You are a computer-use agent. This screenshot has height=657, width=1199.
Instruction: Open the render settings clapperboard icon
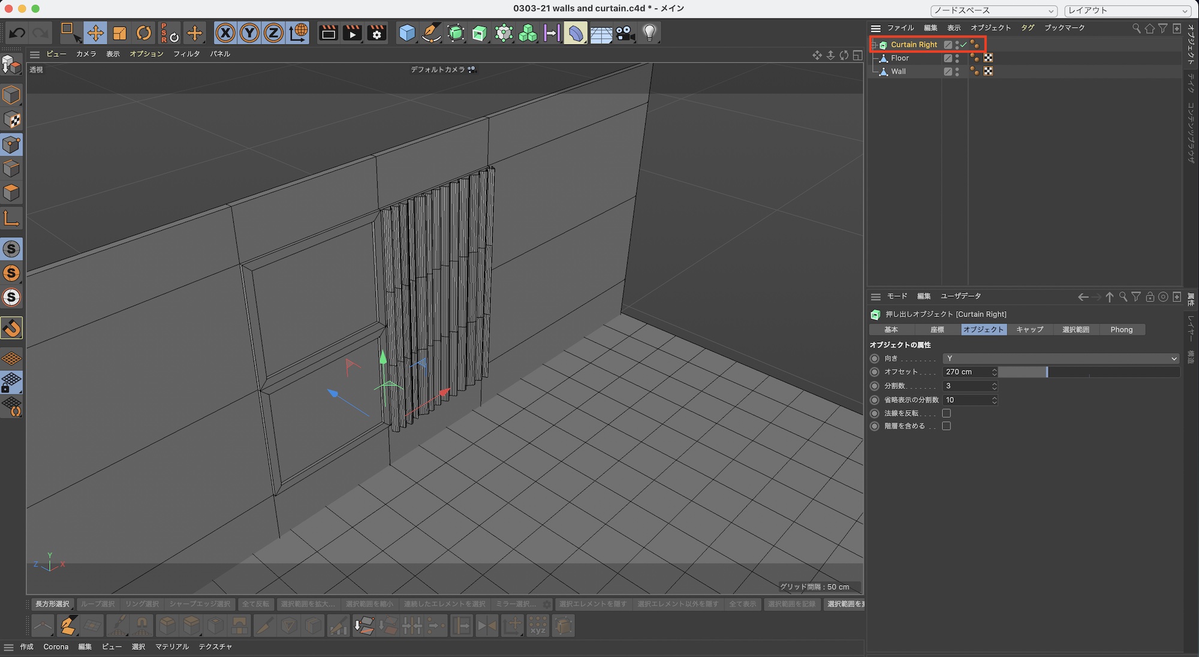tap(376, 33)
